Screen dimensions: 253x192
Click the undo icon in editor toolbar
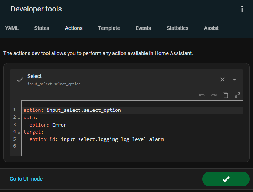tap(202, 95)
